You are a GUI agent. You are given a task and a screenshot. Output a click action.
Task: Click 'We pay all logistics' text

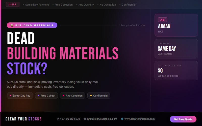(168, 76)
